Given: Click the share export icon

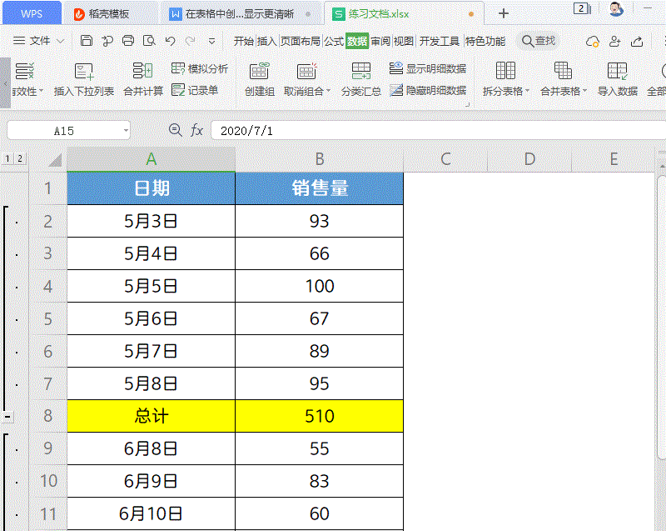Looking at the screenshot, I should point(637,41).
